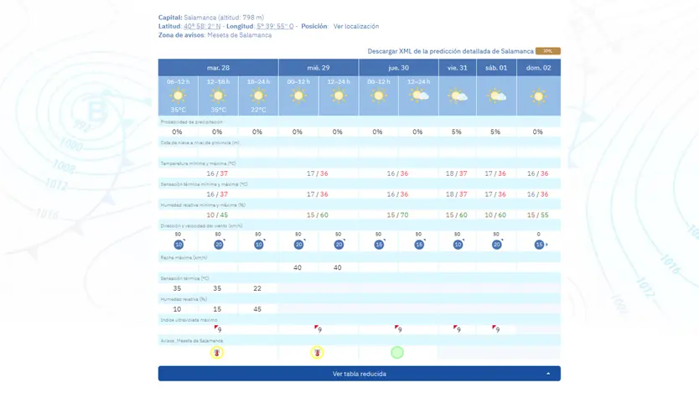The image size is (699, 393).
Task: Click wind icon for mié. 29 12–24 h
Action: (x=339, y=244)
